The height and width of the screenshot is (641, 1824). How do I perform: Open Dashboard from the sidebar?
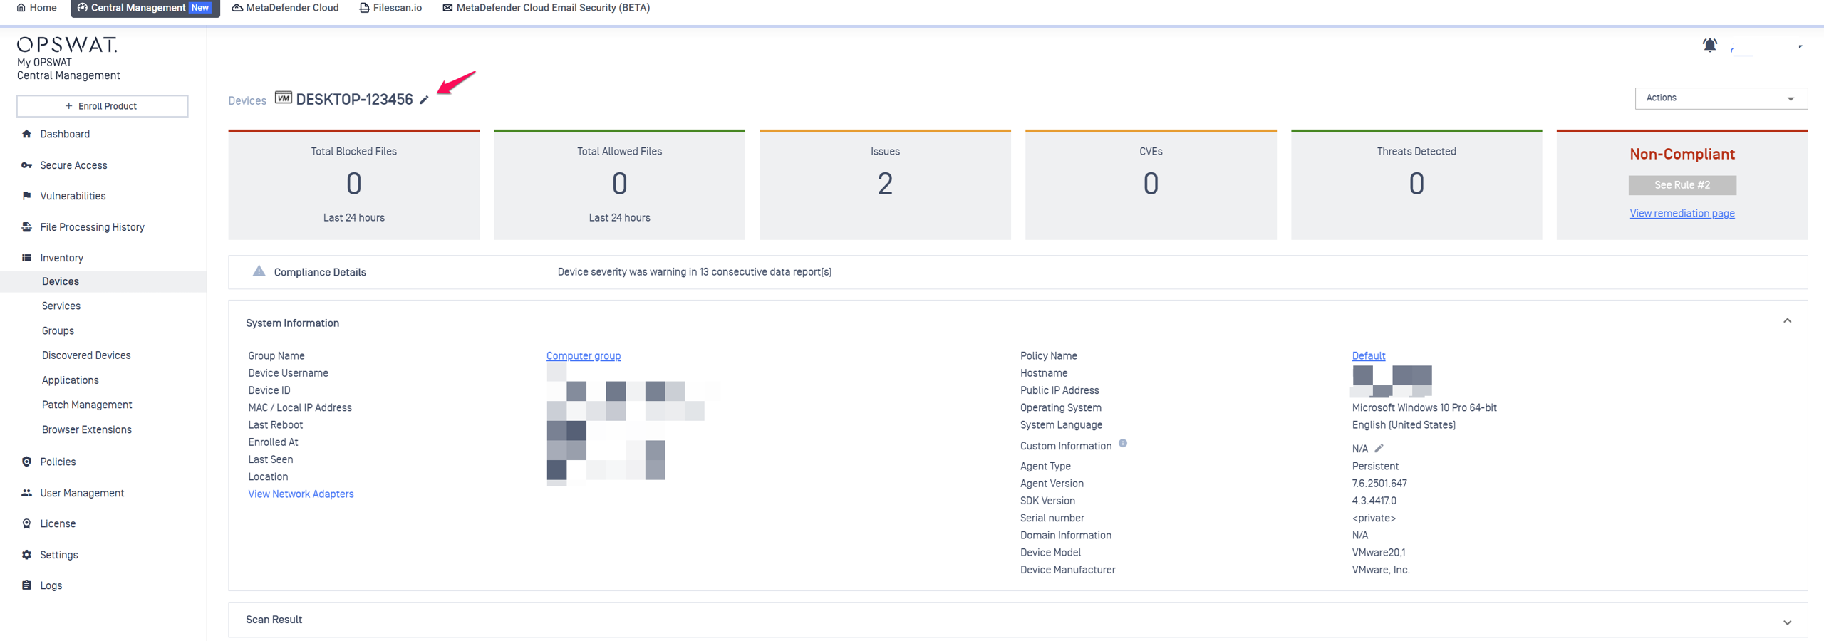(65, 134)
